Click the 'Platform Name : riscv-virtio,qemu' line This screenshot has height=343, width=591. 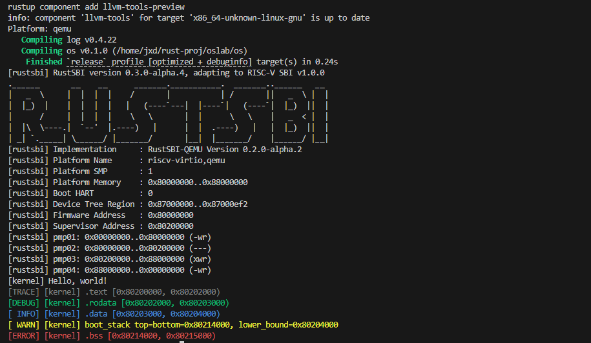pos(116,160)
